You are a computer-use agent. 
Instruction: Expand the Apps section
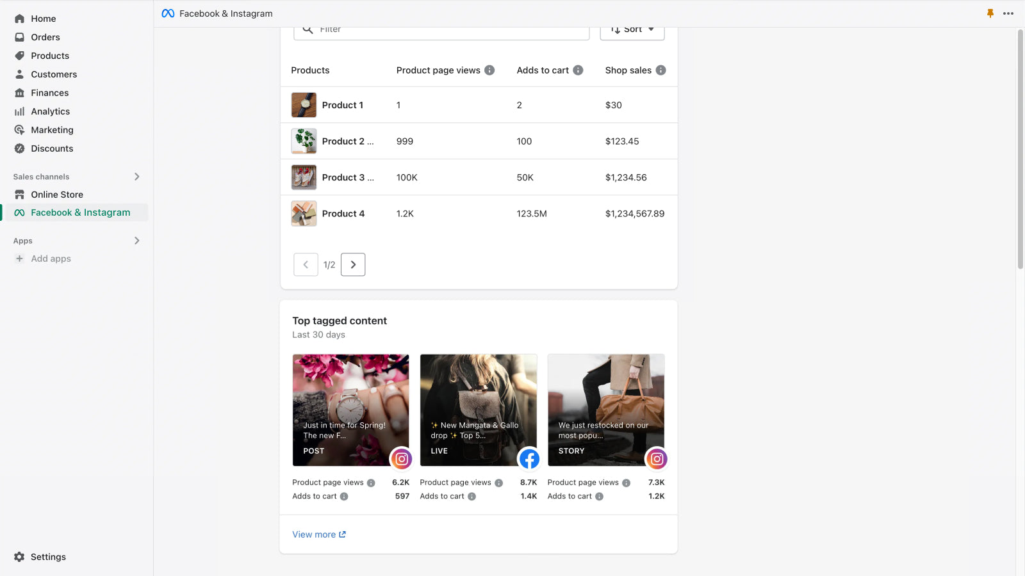click(x=136, y=241)
